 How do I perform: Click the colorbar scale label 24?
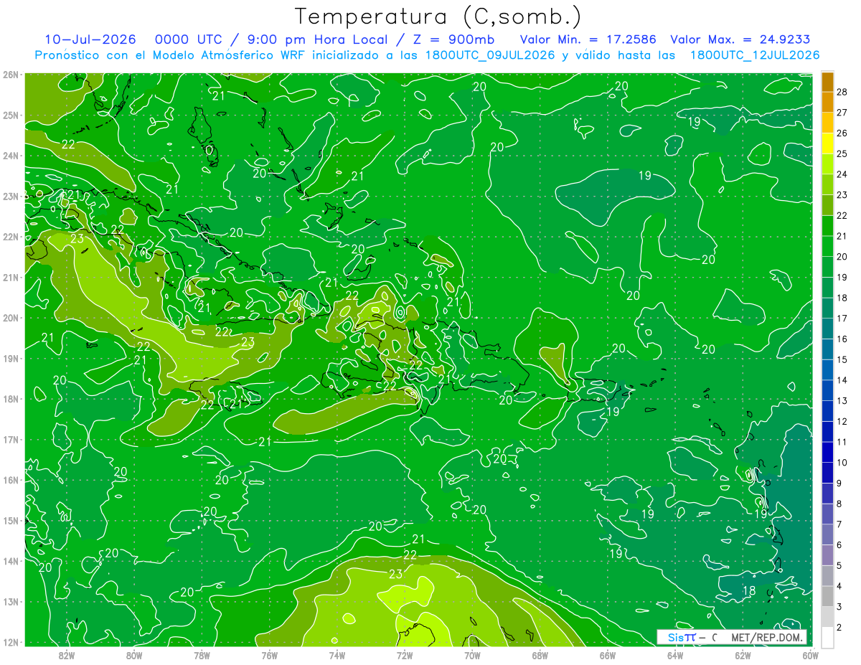(x=842, y=174)
